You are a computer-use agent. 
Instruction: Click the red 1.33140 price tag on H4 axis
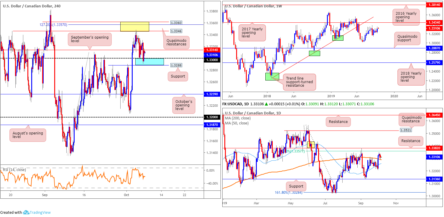click(213, 50)
